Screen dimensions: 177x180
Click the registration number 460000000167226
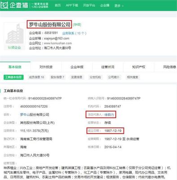(x=34, y=107)
